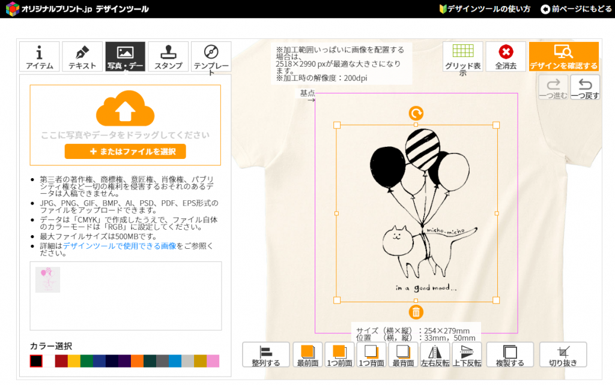The height and width of the screenshot is (385, 615).
Task: Select the purple color swatch
Action: pos(124,361)
